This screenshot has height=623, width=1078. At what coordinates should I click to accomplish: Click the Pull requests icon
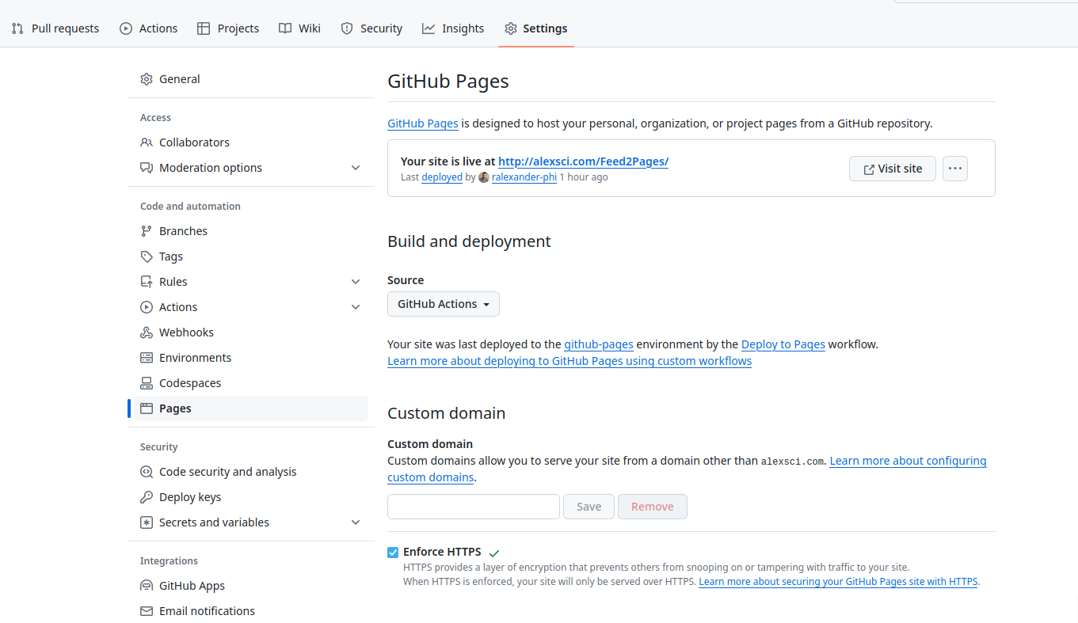(x=17, y=28)
